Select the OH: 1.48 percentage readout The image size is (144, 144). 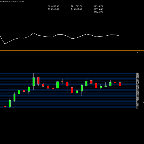click(98, 9)
